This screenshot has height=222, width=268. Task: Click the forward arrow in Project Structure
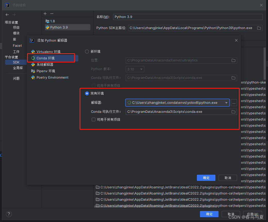14,15
